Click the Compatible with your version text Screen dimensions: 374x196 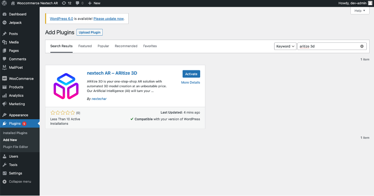pyautogui.click(x=165, y=119)
